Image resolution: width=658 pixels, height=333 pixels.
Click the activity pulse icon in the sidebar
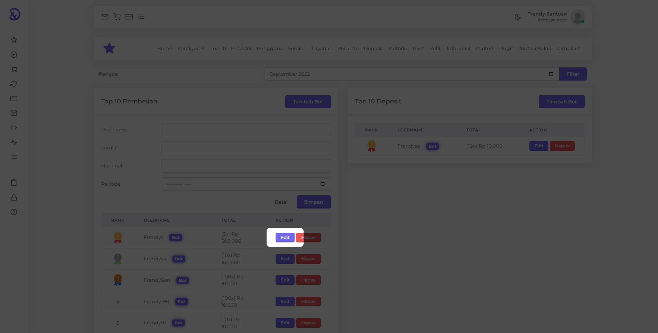pos(14,142)
